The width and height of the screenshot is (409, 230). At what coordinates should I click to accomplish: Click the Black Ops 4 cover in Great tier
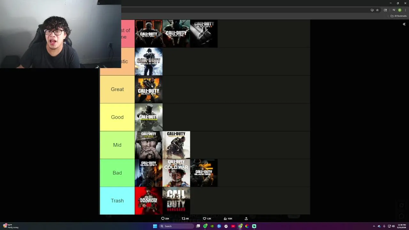(149, 89)
